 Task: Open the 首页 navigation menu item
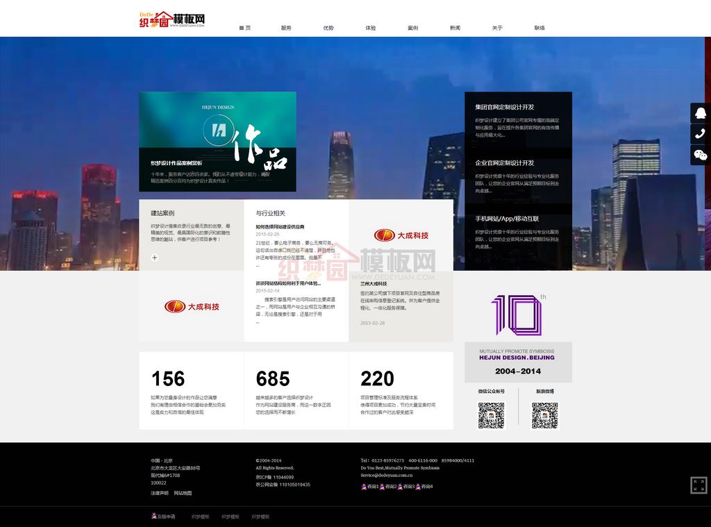click(x=244, y=28)
